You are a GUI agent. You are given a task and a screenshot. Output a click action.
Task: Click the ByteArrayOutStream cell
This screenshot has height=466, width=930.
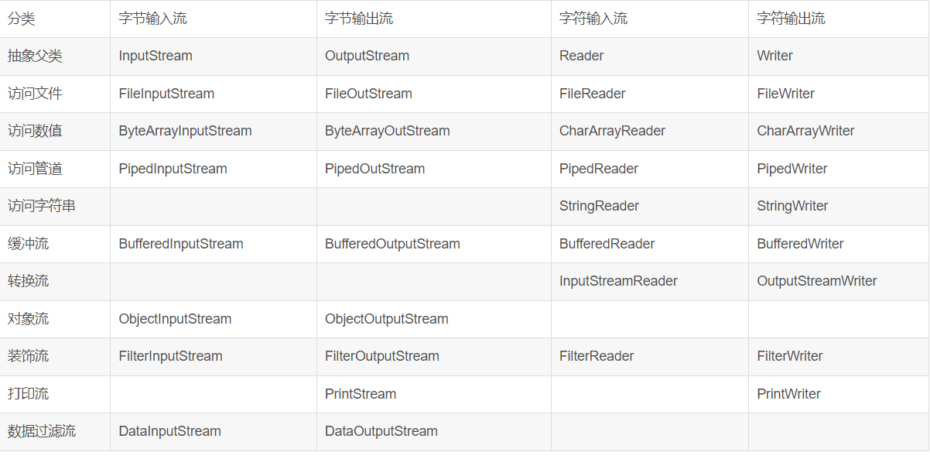tap(433, 131)
